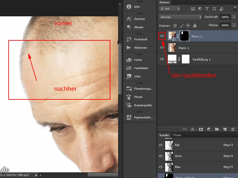This screenshot has height=178, width=238.
Task: Create new fill or adjustment layer
Action: [209, 129]
